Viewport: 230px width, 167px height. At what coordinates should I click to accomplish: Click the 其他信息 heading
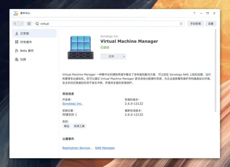pos(68,94)
